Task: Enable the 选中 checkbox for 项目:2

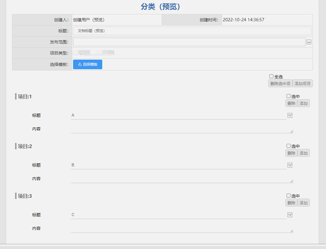Action: [288, 146]
